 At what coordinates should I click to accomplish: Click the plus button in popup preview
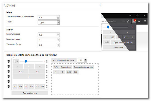point(127,32)
